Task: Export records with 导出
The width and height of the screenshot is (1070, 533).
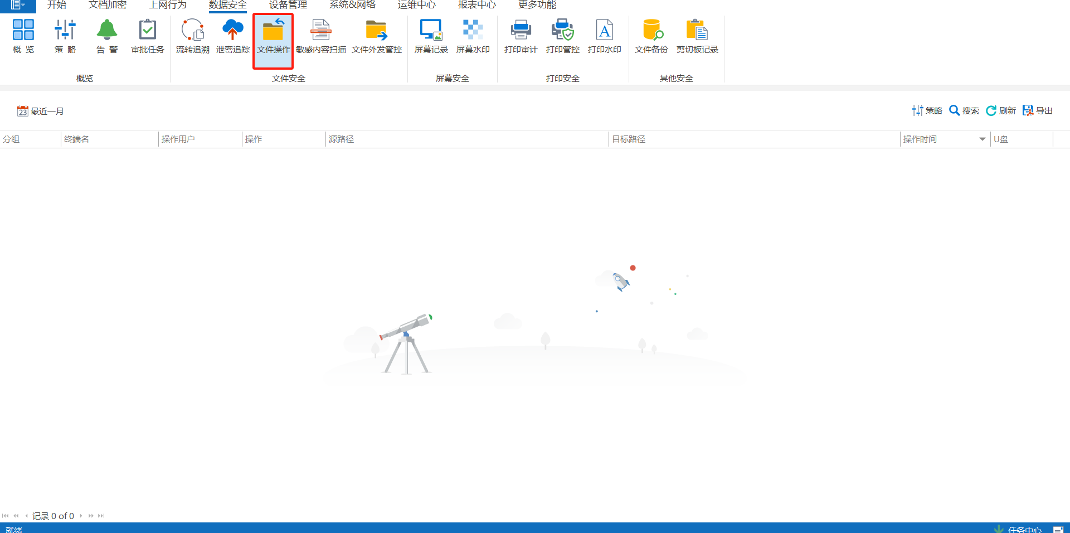Action: tap(1038, 110)
